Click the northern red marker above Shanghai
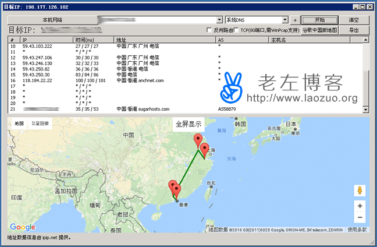 (x=198, y=140)
